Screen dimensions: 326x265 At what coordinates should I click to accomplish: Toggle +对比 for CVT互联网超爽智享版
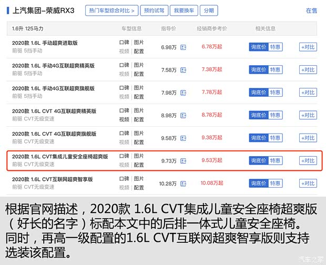point(308,184)
